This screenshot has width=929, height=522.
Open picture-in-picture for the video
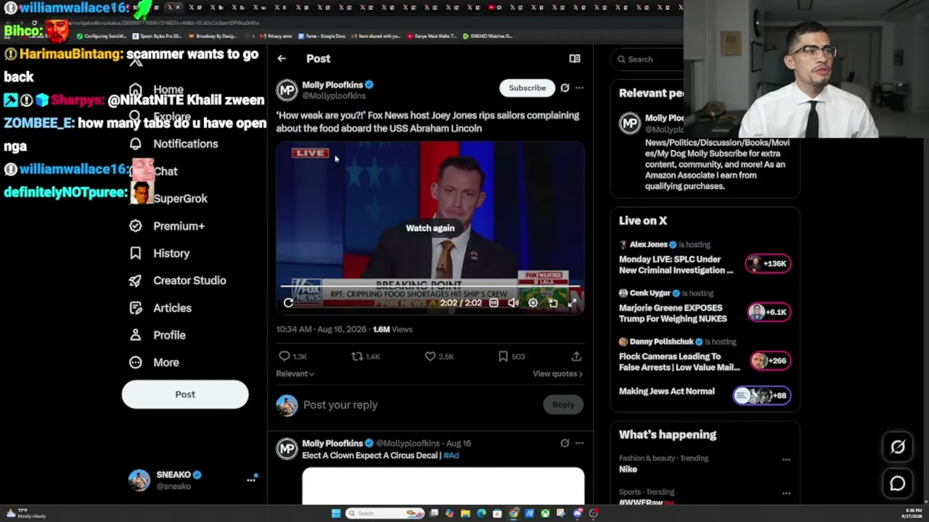tap(552, 303)
